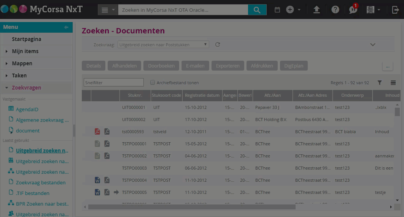The image size is (404, 217).
Task: Open notifications chat bubble icon
Action: point(353,9)
